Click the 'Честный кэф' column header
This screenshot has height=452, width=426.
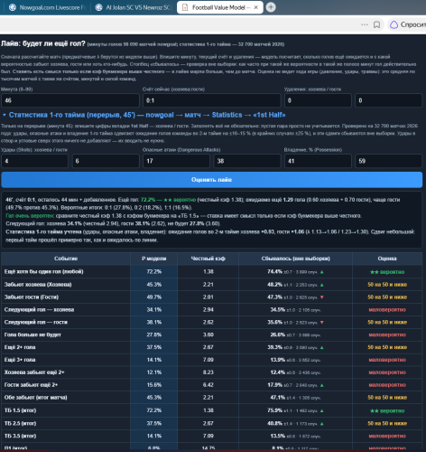point(208,259)
